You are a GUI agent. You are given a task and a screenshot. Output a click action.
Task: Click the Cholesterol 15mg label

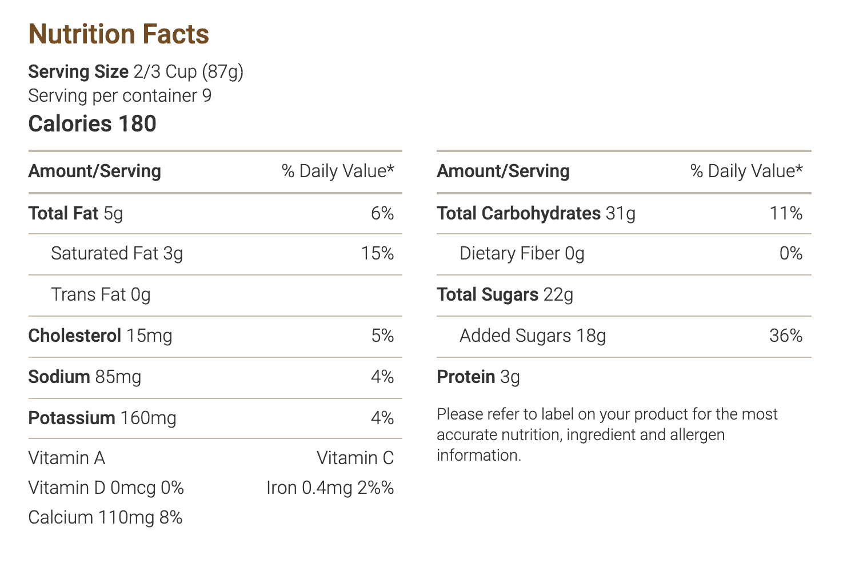coord(101,336)
